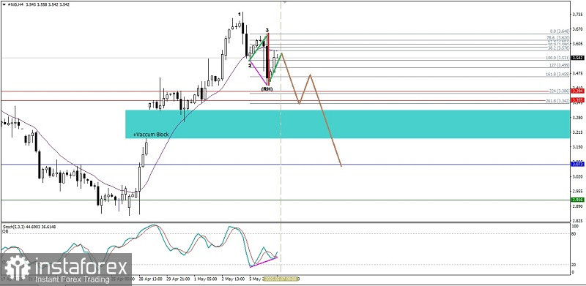Click the Fibonacci 261.8 level label
The width and height of the screenshot is (586, 286).
click(x=558, y=101)
